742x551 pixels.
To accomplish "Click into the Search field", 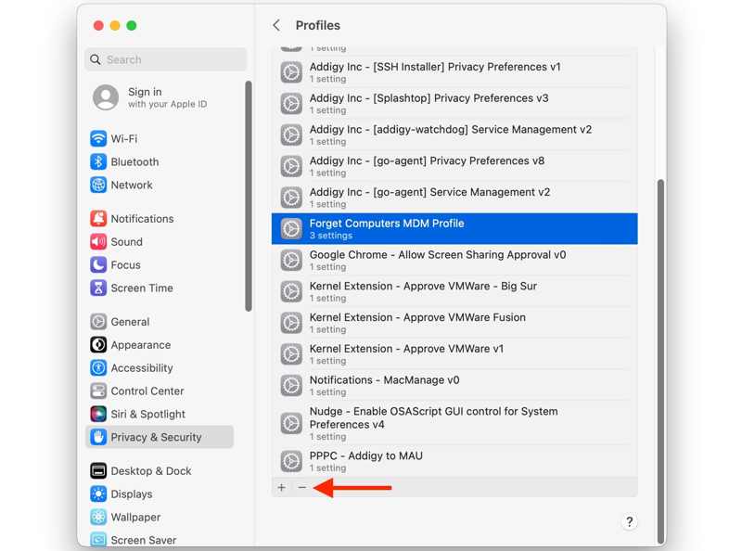I will click(166, 59).
